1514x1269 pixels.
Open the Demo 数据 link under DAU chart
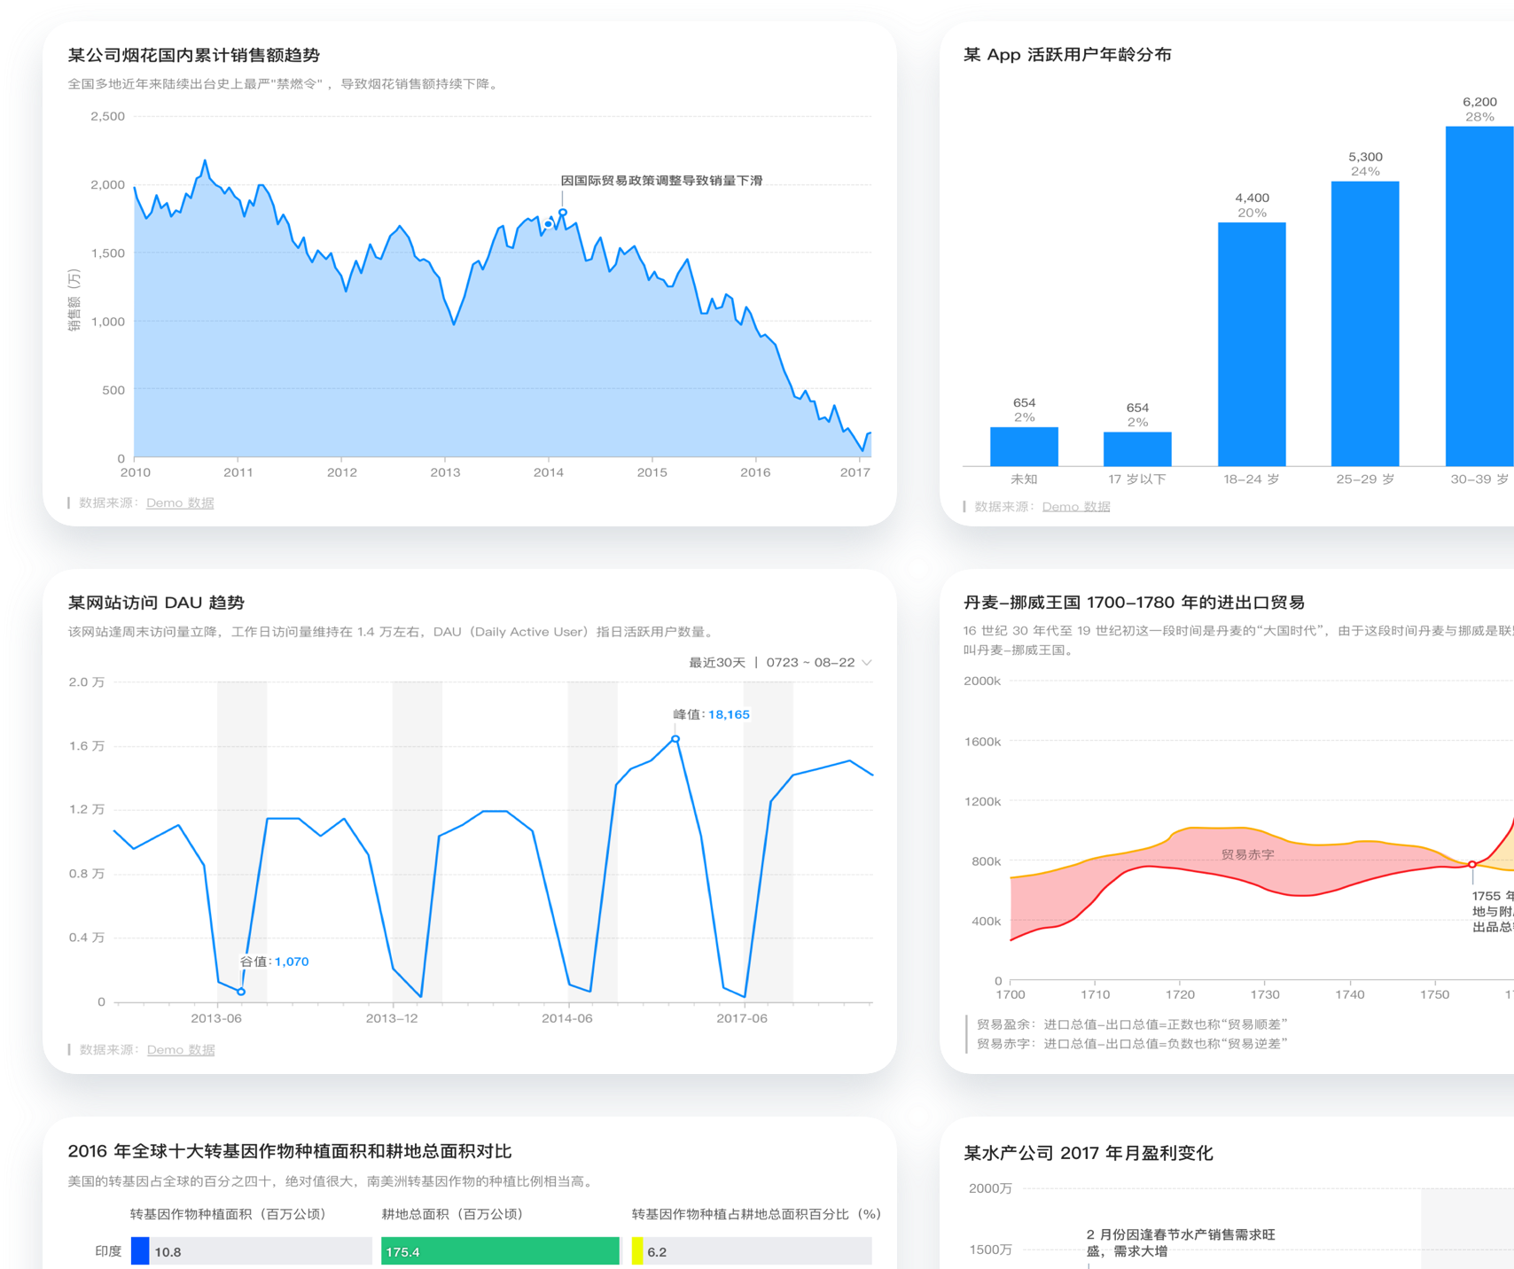pos(181,1049)
